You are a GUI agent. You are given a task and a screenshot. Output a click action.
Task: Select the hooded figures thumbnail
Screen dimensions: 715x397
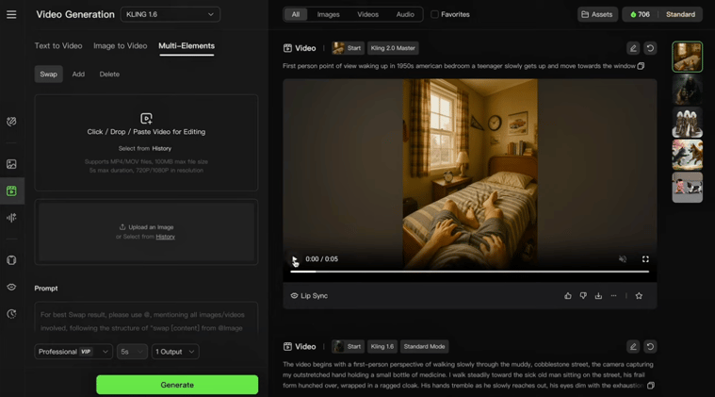[x=687, y=123]
